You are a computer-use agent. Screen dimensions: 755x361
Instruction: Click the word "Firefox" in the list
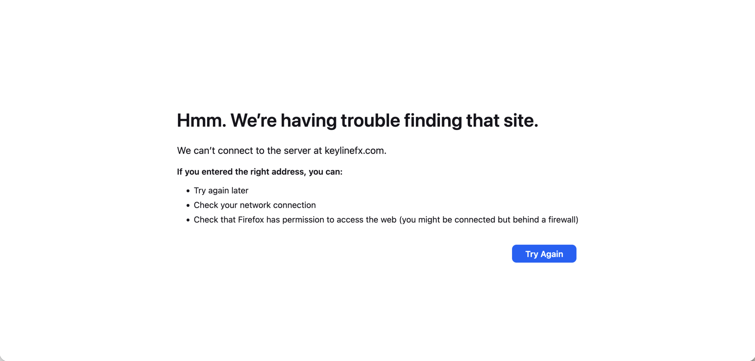[251, 220]
